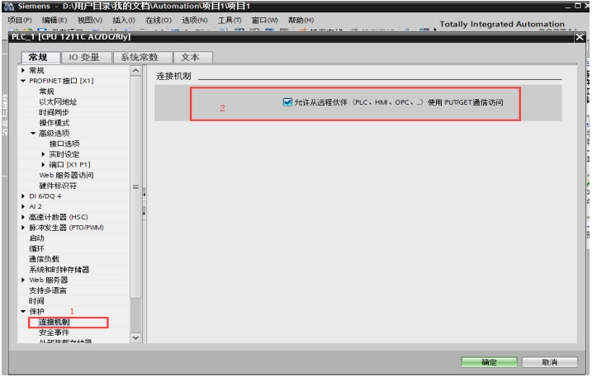592x377 pixels.
Task: Select 操作模式 in the tree
Action: pos(54,123)
